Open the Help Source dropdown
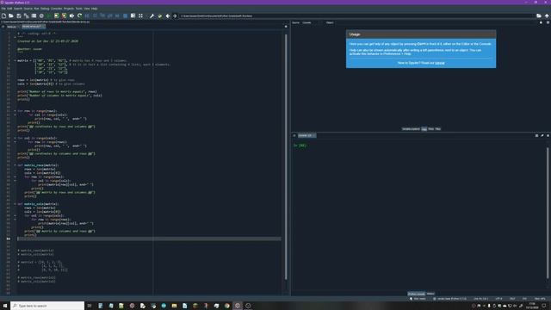 click(310, 22)
